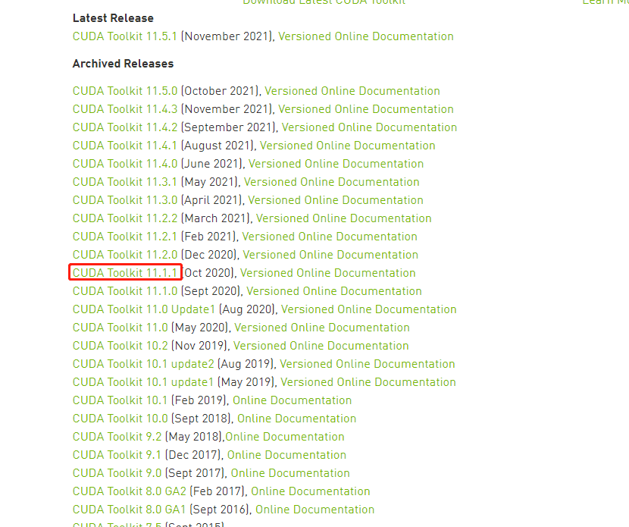
Task: Open CUDA Toolkit 10.1 update1 link
Action: 143,382
